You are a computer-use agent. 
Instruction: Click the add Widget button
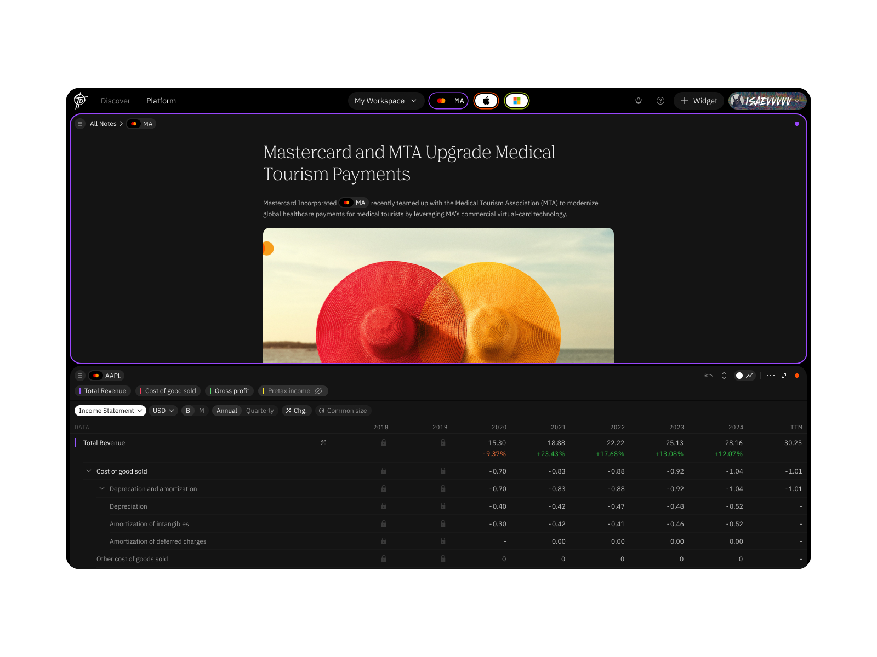pyautogui.click(x=699, y=101)
